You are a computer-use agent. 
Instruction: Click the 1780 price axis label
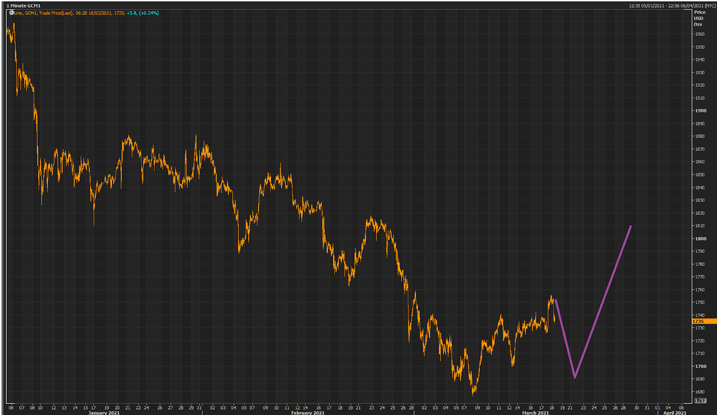point(700,264)
